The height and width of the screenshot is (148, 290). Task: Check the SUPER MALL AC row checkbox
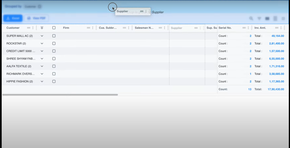tap(54, 36)
